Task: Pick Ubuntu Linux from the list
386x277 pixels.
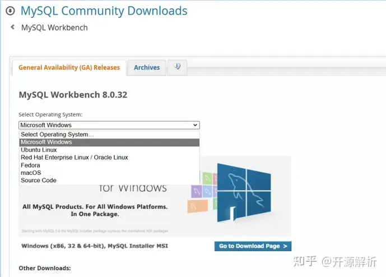Action: pyautogui.click(x=109, y=150)
